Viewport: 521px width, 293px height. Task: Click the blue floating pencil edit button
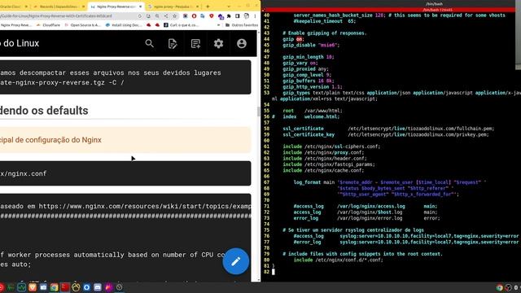(235, 261)
